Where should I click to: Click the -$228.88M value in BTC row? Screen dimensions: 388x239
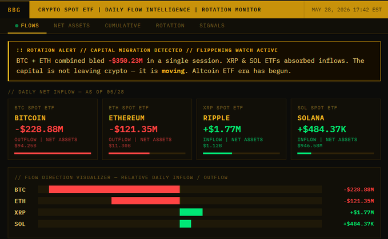point(358,189)
